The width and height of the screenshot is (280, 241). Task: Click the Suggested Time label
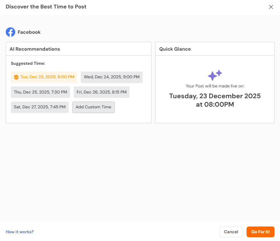28,63
